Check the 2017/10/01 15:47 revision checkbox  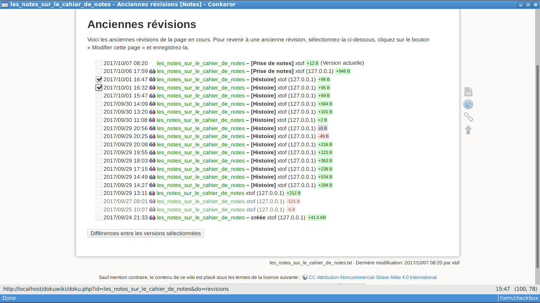[x=99, y=95]
